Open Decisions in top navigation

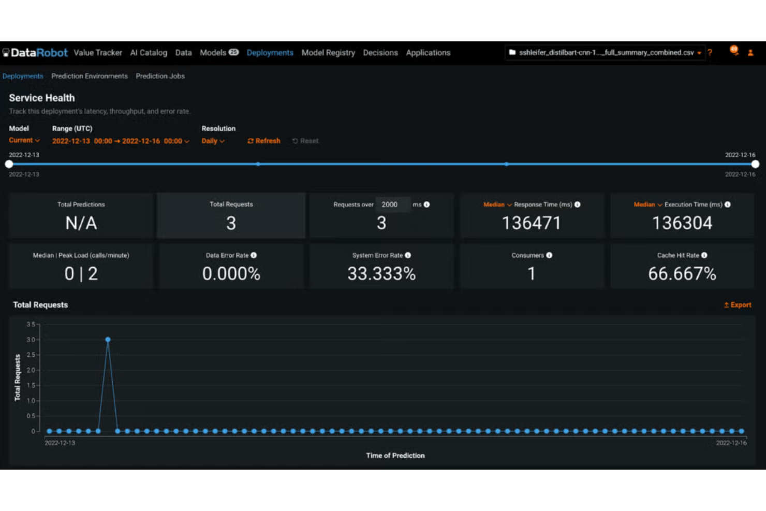[x=380, y=53]
